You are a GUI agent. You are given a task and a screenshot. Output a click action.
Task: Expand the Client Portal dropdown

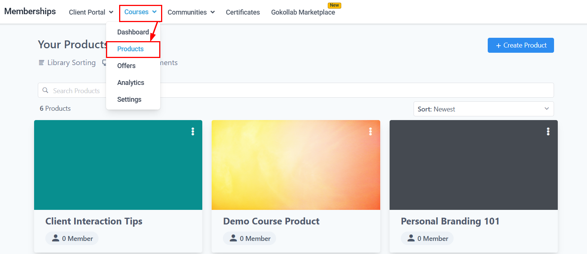[x=91, y=12]
